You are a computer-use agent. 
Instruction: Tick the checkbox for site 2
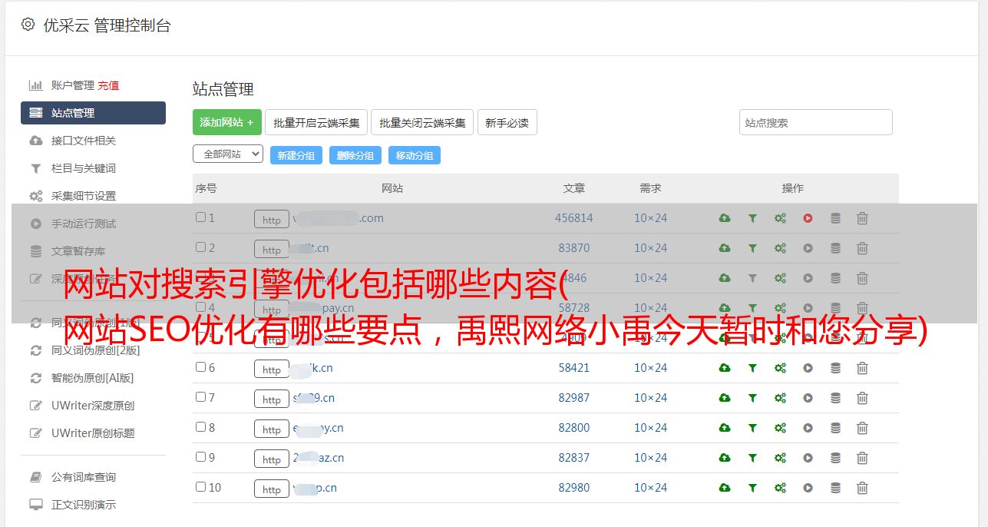200,247
